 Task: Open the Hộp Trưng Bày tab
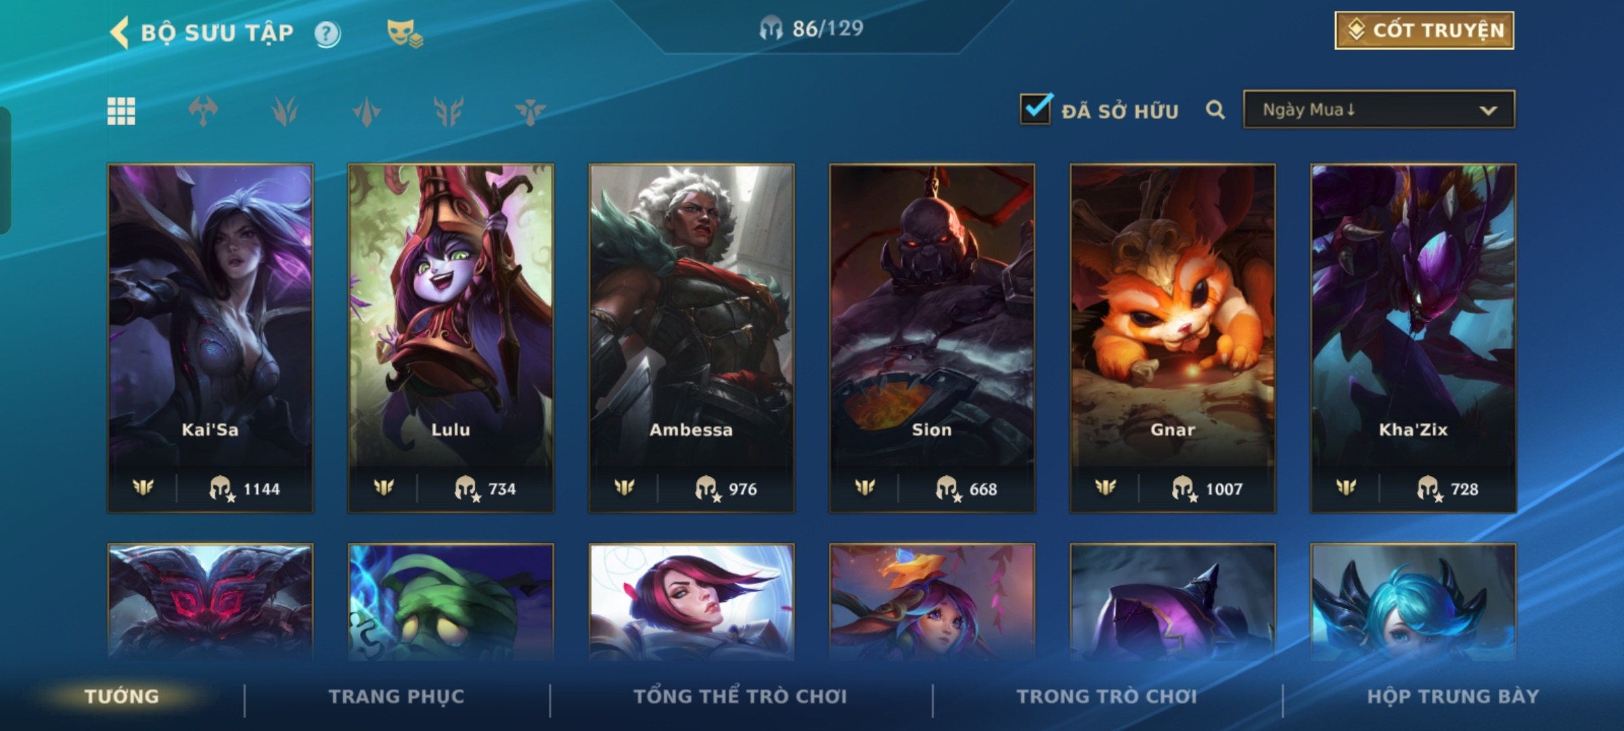pyautogui.click(x=1453, y=696)
